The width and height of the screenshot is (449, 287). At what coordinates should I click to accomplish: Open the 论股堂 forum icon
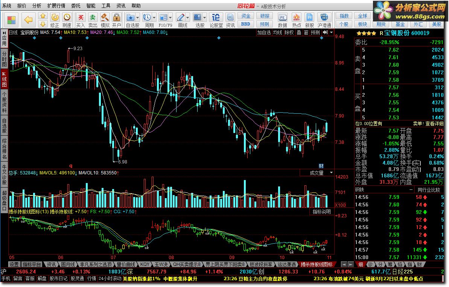tap(216, 20)
